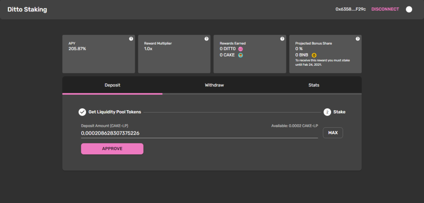Click wallet address 0x6358....F29c
This screenshot has width=424, height=203.
[x=351, y=9]
